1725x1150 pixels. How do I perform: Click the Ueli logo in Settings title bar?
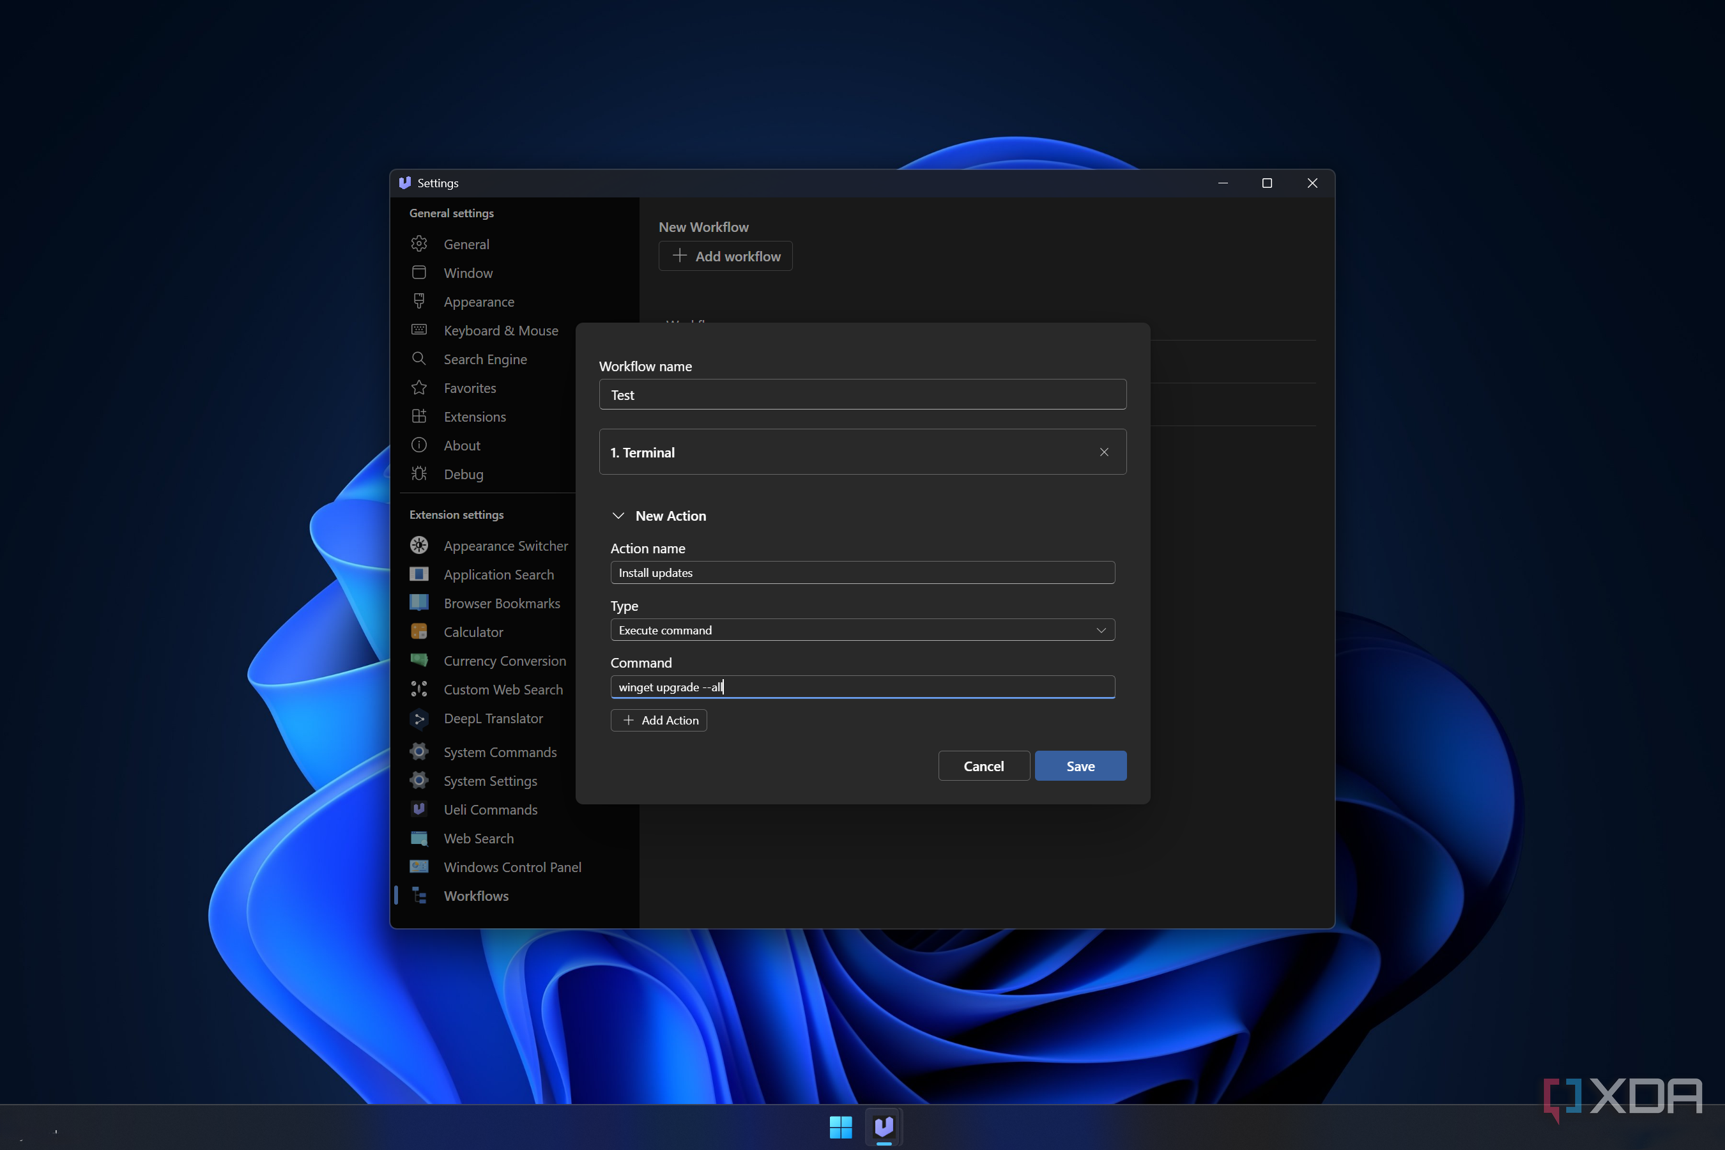coord(405,183)
